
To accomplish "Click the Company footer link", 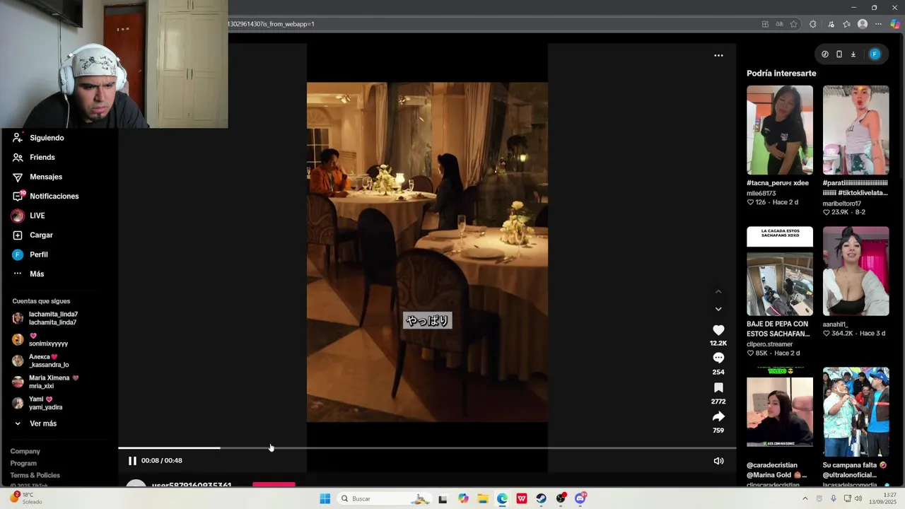I will [x=25, y=451].
